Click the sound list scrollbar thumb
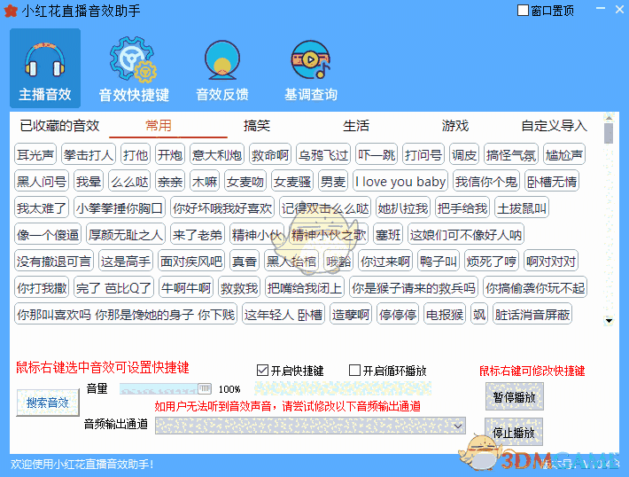Image resolution: width=629 pixels, height=477 pixels. point(609,133)
